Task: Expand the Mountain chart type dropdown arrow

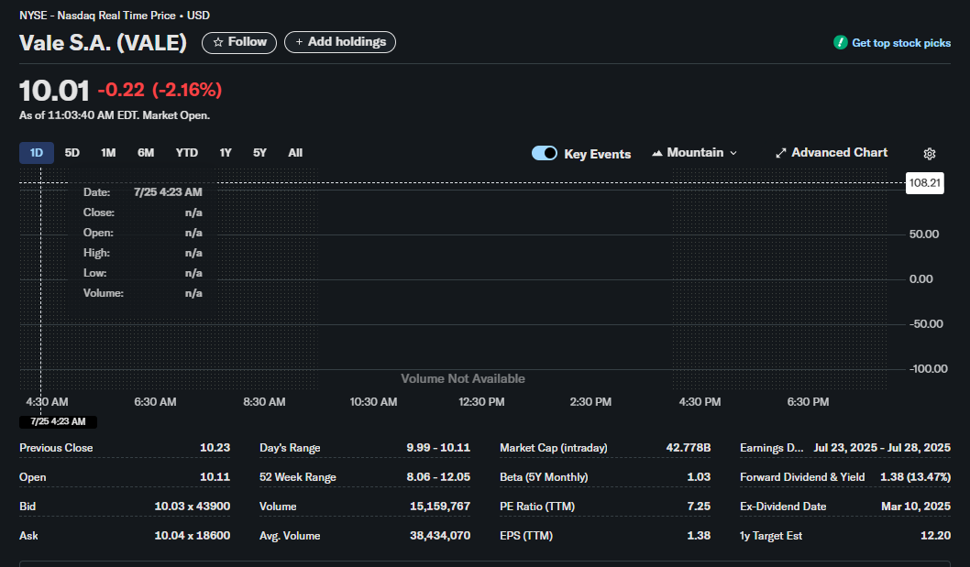Action: (733, 153)
